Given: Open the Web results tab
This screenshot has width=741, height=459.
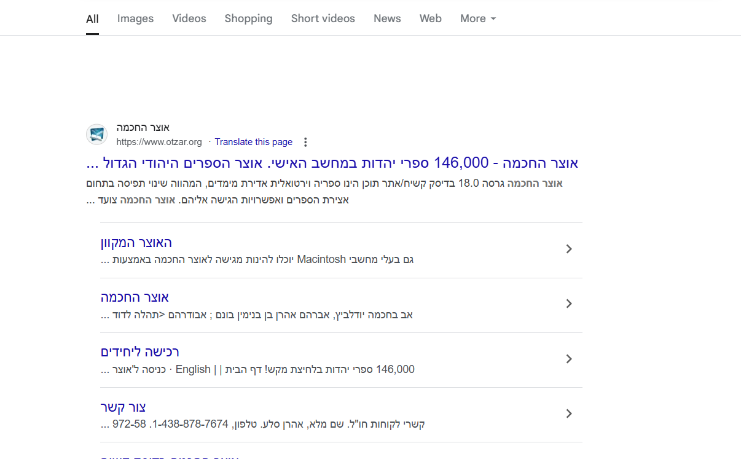Looking at the screenshot, I should [431, 18].
